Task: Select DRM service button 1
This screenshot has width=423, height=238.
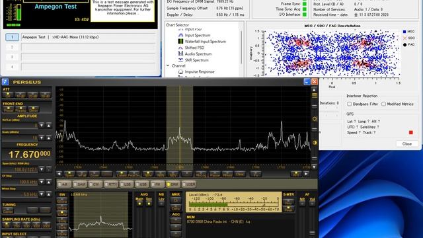Action: coord(12,37)
